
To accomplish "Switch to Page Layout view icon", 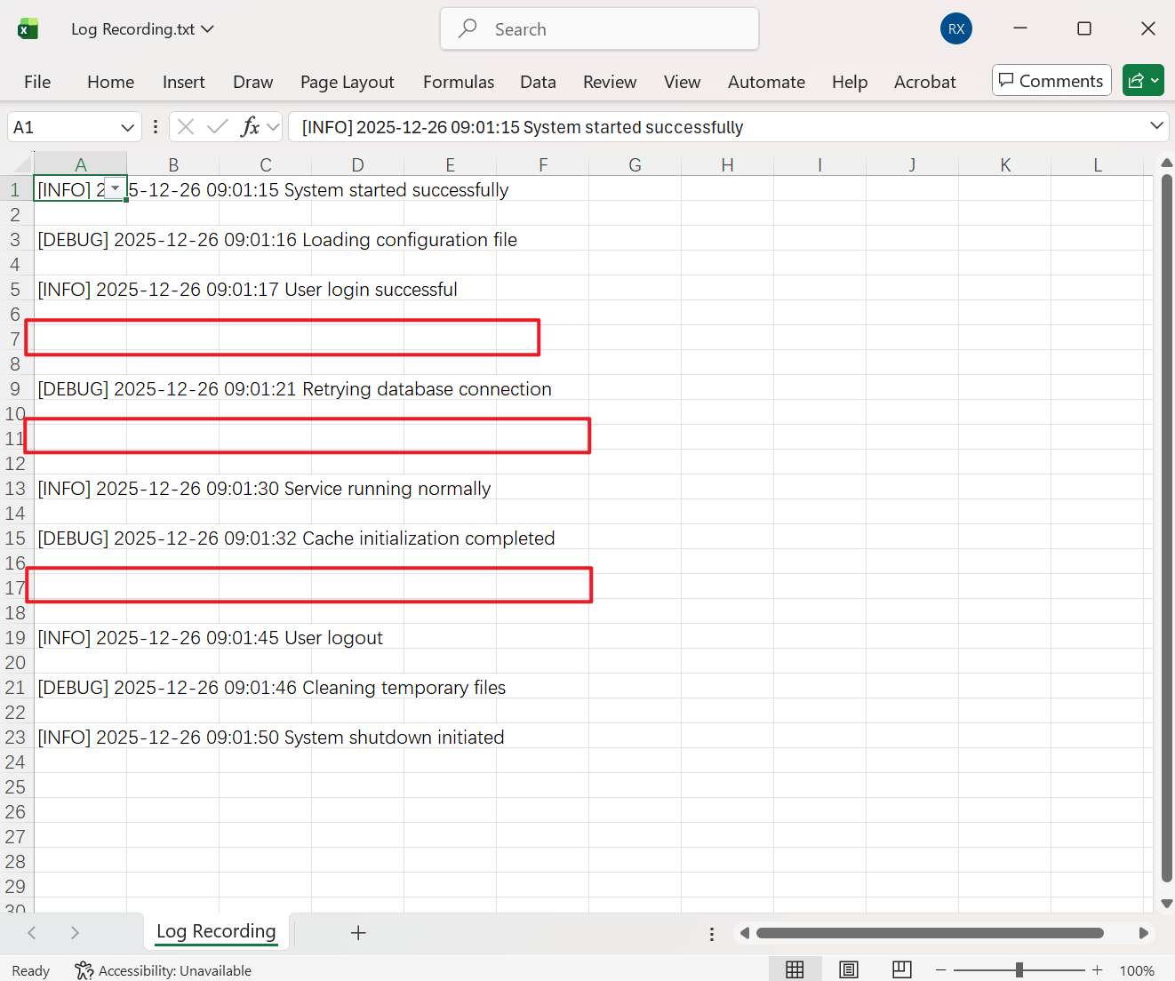I will coord(849,969).
